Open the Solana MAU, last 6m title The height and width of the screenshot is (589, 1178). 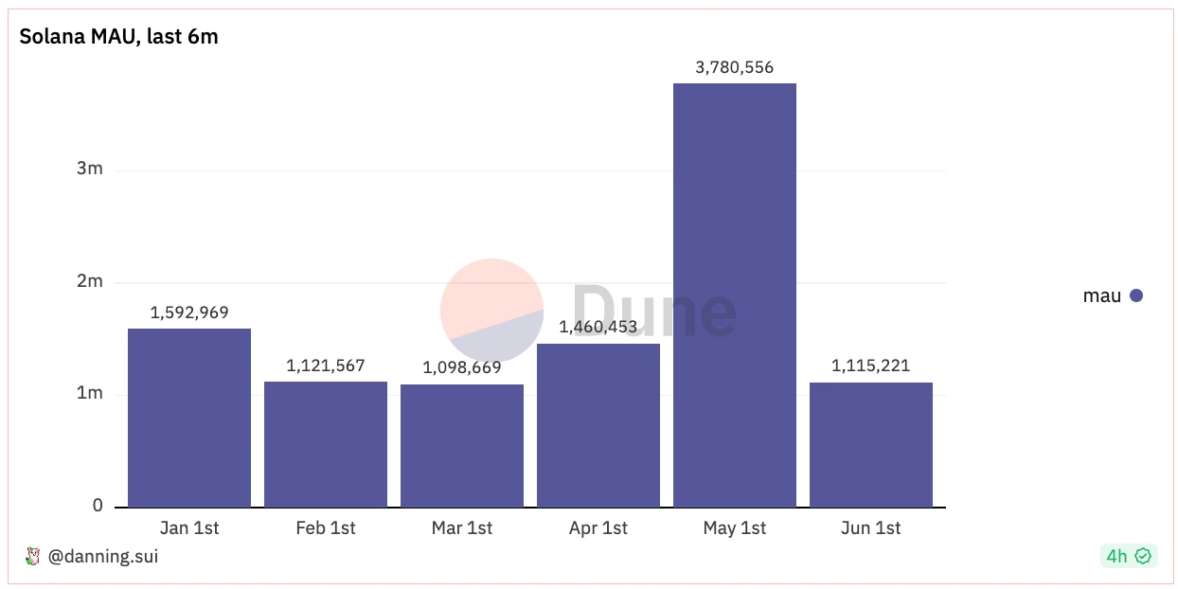click(x=119, y=37)
